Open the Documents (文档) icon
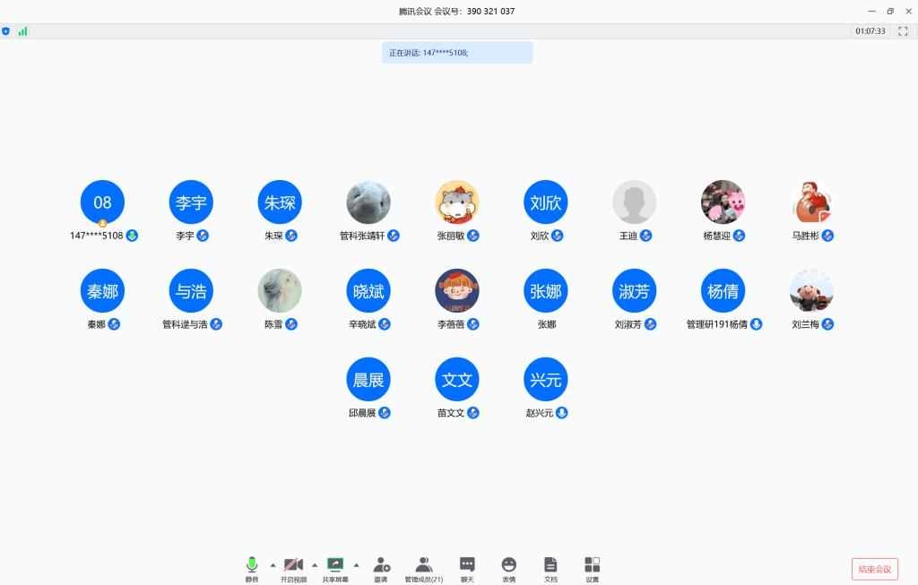This screenshot has height=585, width=918. [x=550, y=564]
